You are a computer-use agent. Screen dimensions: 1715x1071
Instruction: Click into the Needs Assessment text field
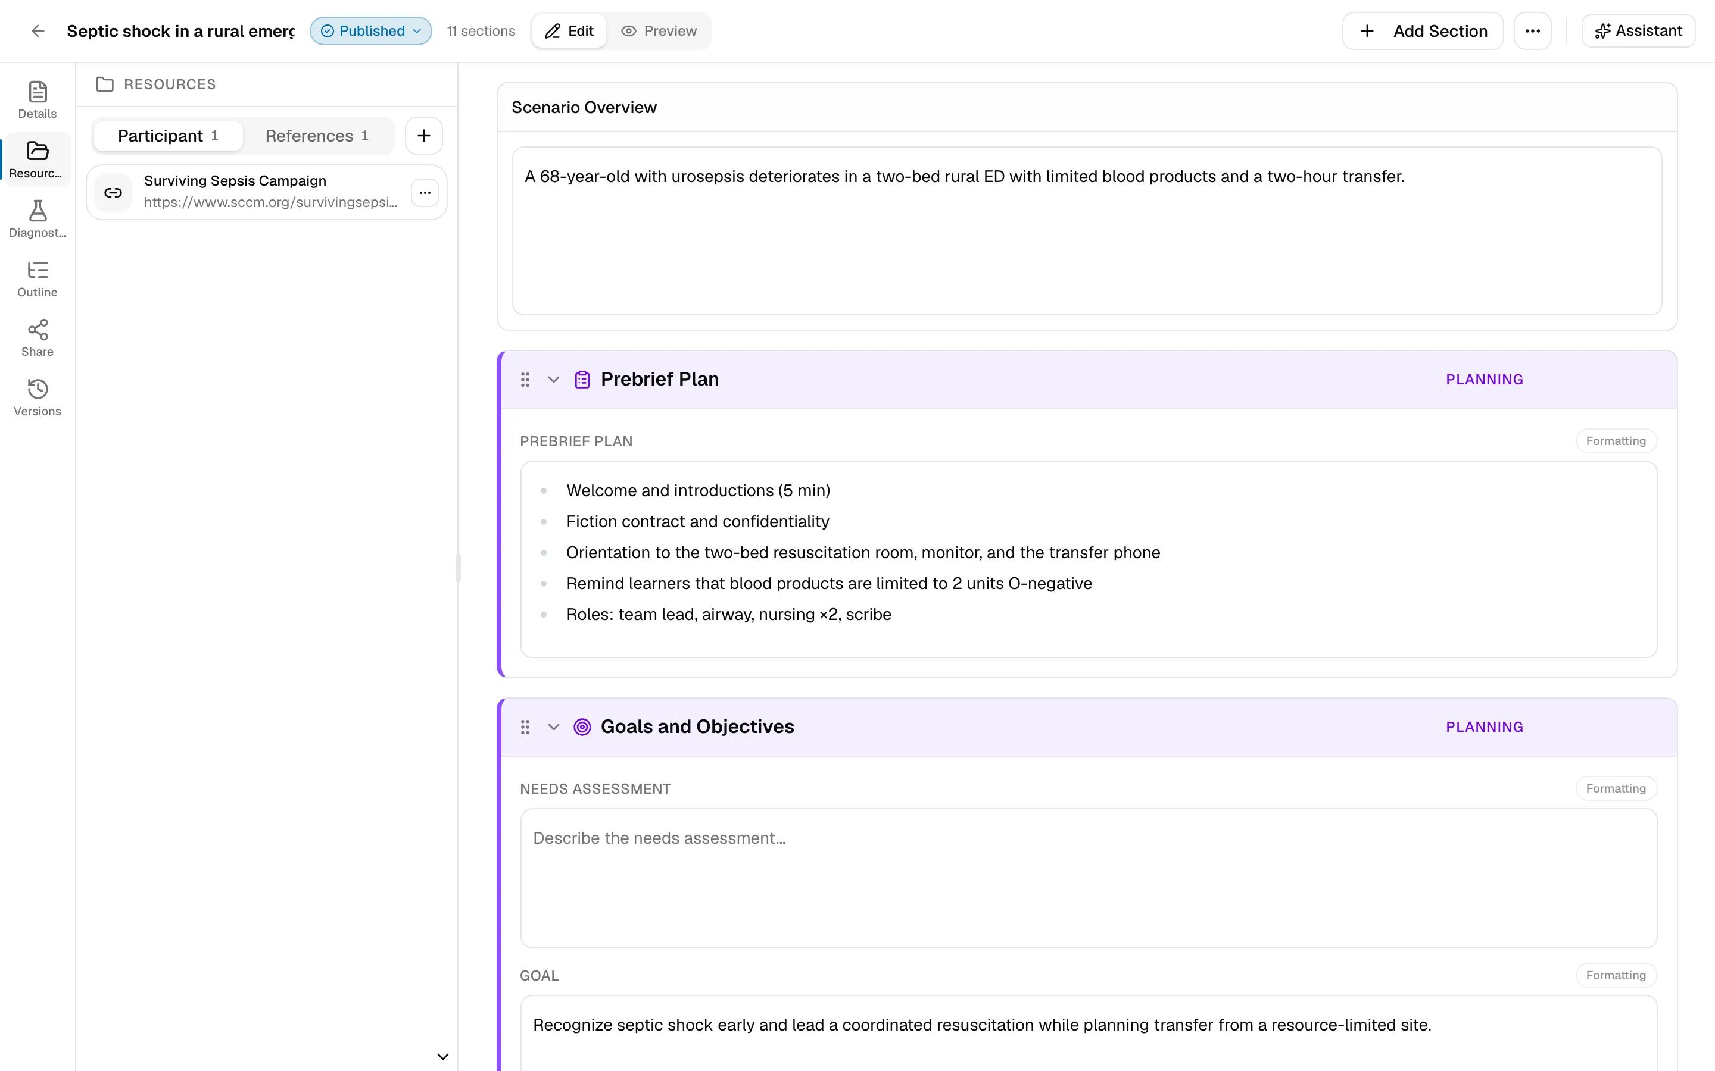click(1088, 878)
